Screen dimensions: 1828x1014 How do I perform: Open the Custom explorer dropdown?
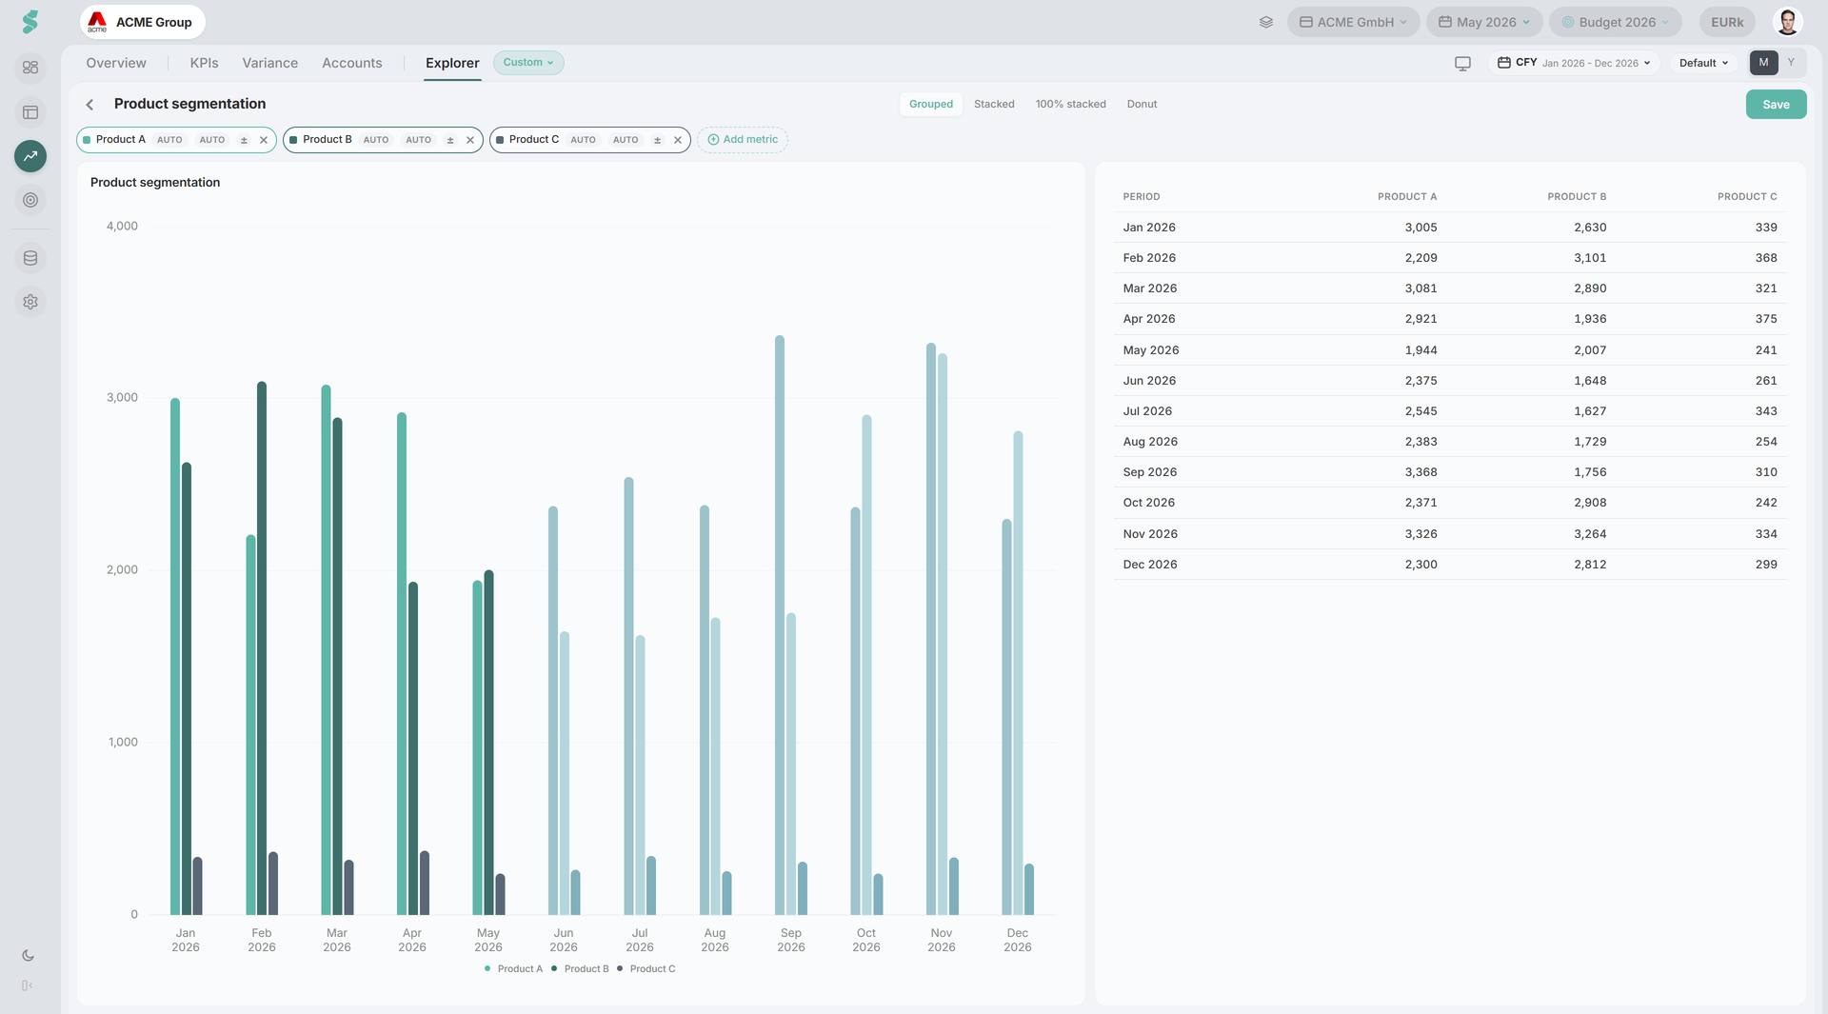[x=528, y=63]
